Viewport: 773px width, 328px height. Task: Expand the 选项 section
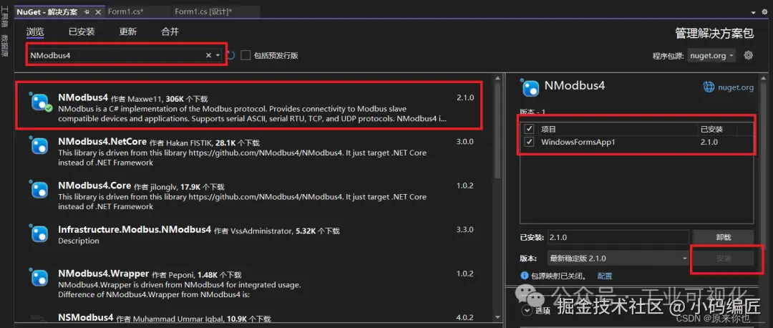tap(528, 310)
